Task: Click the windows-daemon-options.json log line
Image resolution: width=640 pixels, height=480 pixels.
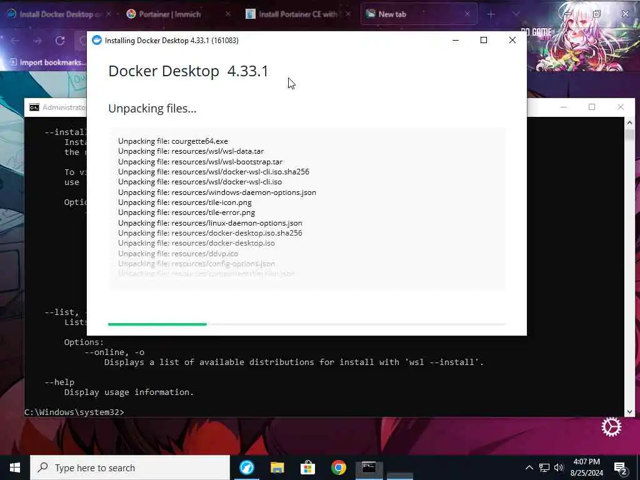Action: pos(217,192)
